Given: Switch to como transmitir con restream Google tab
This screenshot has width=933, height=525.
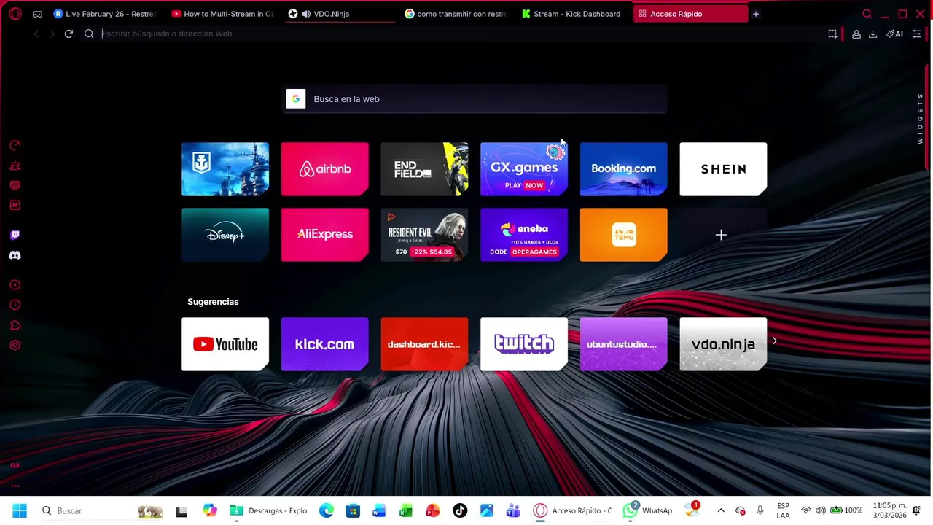Looking at the screenshot, I should click(x=456, y=14).
